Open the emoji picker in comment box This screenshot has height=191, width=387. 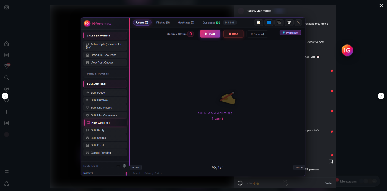click(x=240, y=183)
